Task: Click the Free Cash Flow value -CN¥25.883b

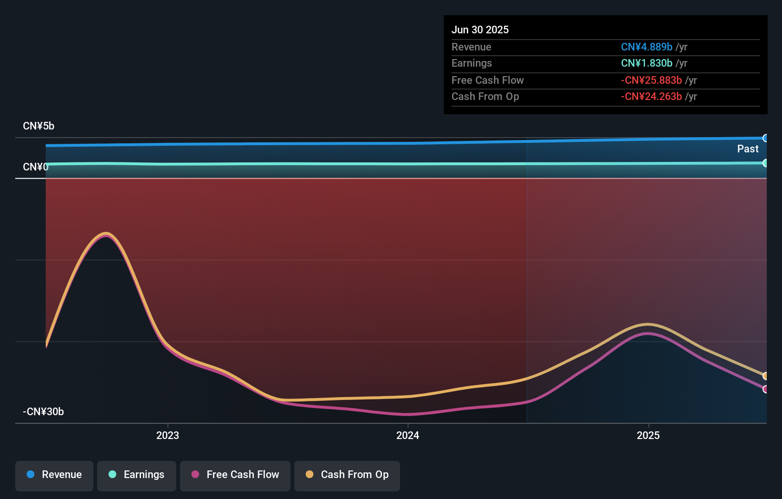Action: (x=651, y=80)
